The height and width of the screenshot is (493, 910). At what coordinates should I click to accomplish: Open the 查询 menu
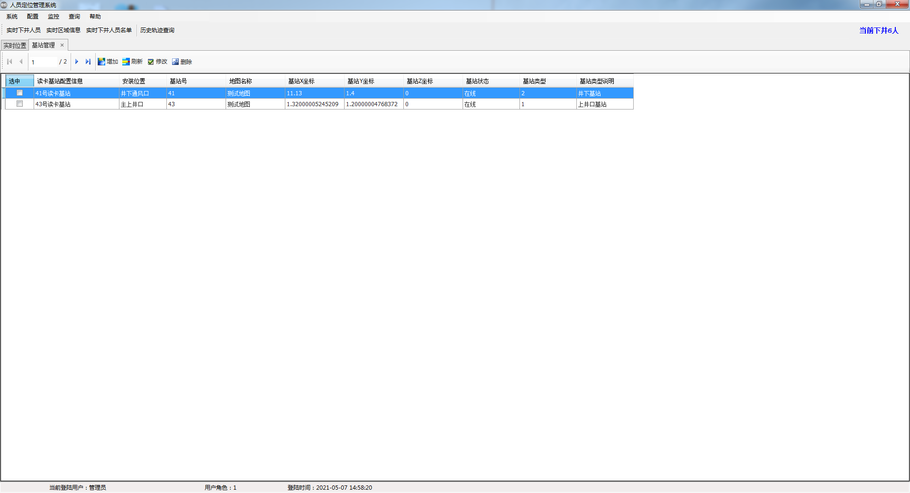[74, 17]
